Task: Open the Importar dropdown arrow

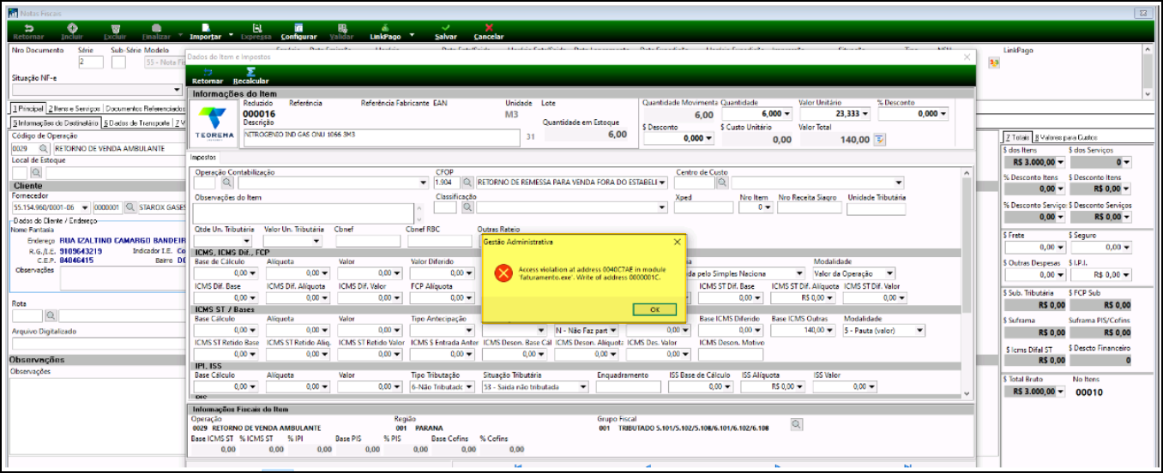Action: 231,35
